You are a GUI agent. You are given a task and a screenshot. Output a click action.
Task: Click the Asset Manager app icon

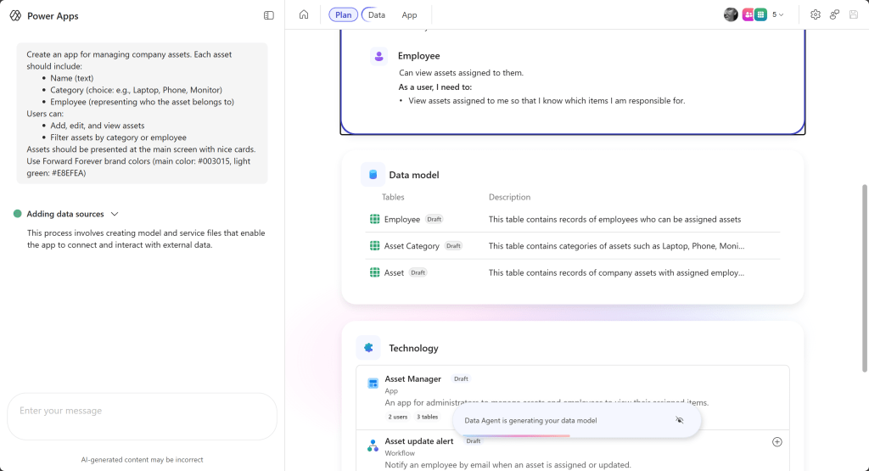click(x=373, y=384)
